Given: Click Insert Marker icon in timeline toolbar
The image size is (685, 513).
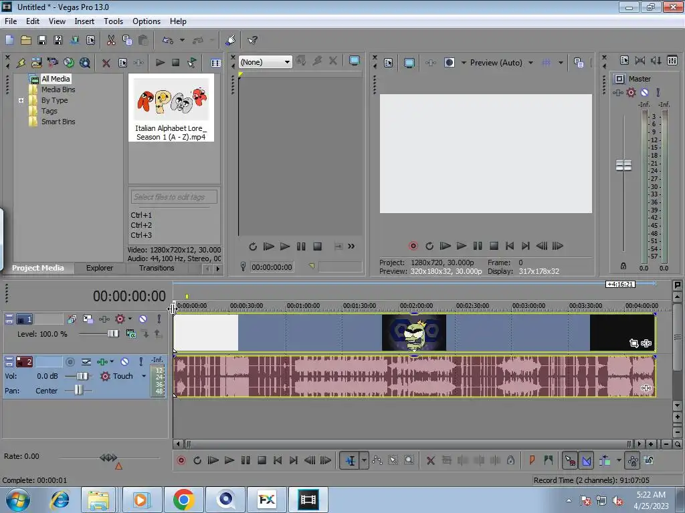Looking at the screenshot, I should click(532, 460).
